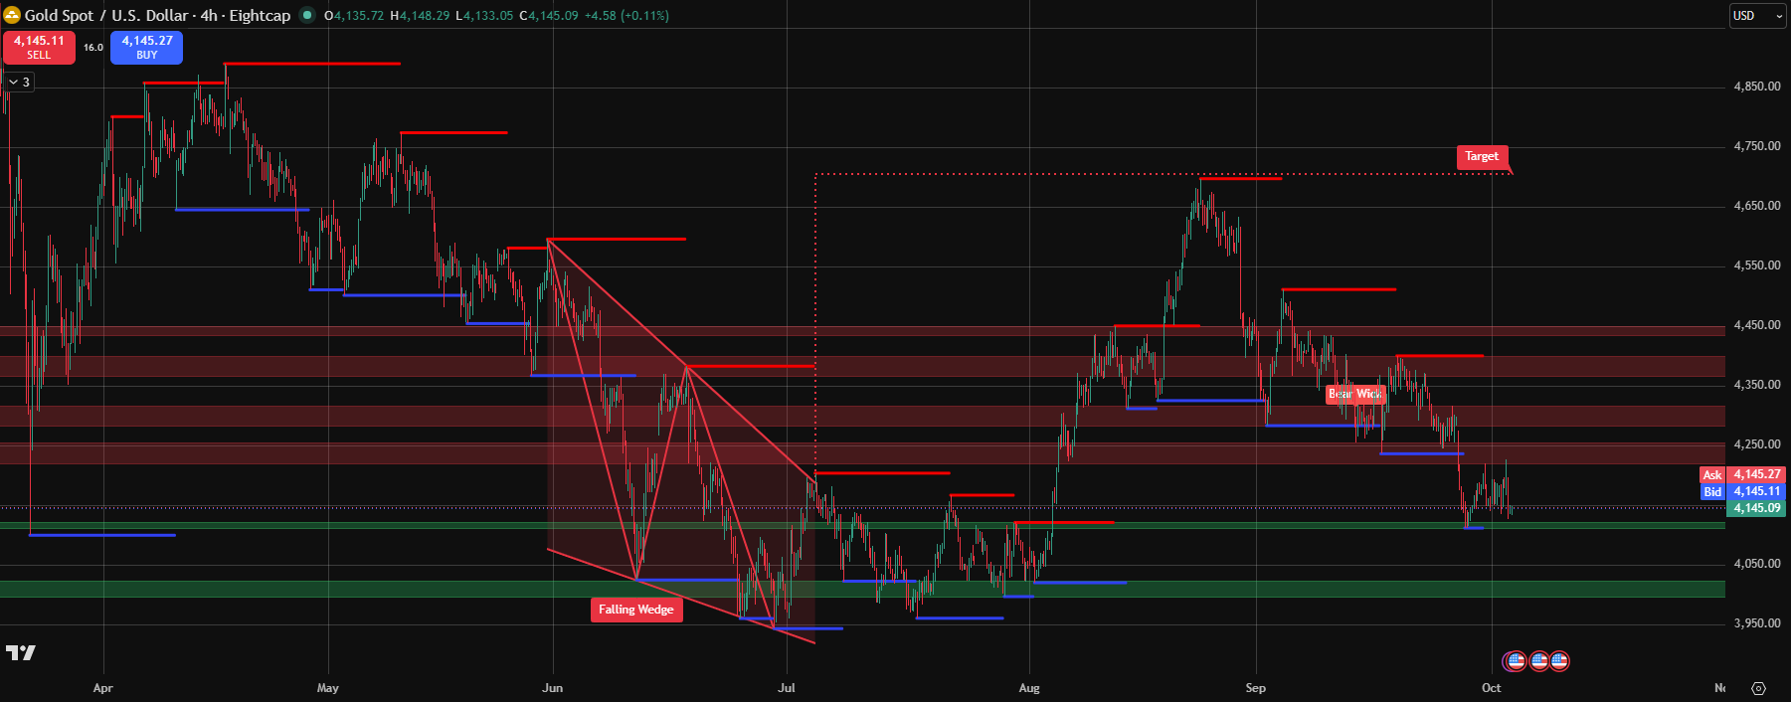This screenshot has height=702, width=1791.
Task: Open the leftmost economic event flag icon
Action: tap(1516, 660)
